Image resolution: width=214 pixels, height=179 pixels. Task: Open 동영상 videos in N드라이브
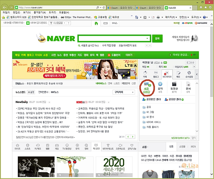coord(174,87)
